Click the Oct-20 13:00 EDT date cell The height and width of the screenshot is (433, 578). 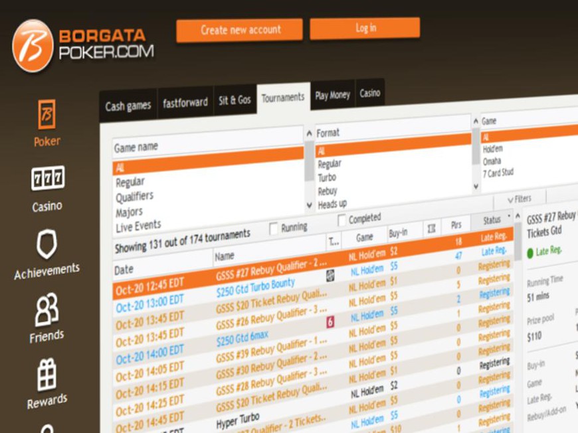click(x=149, y=303)
